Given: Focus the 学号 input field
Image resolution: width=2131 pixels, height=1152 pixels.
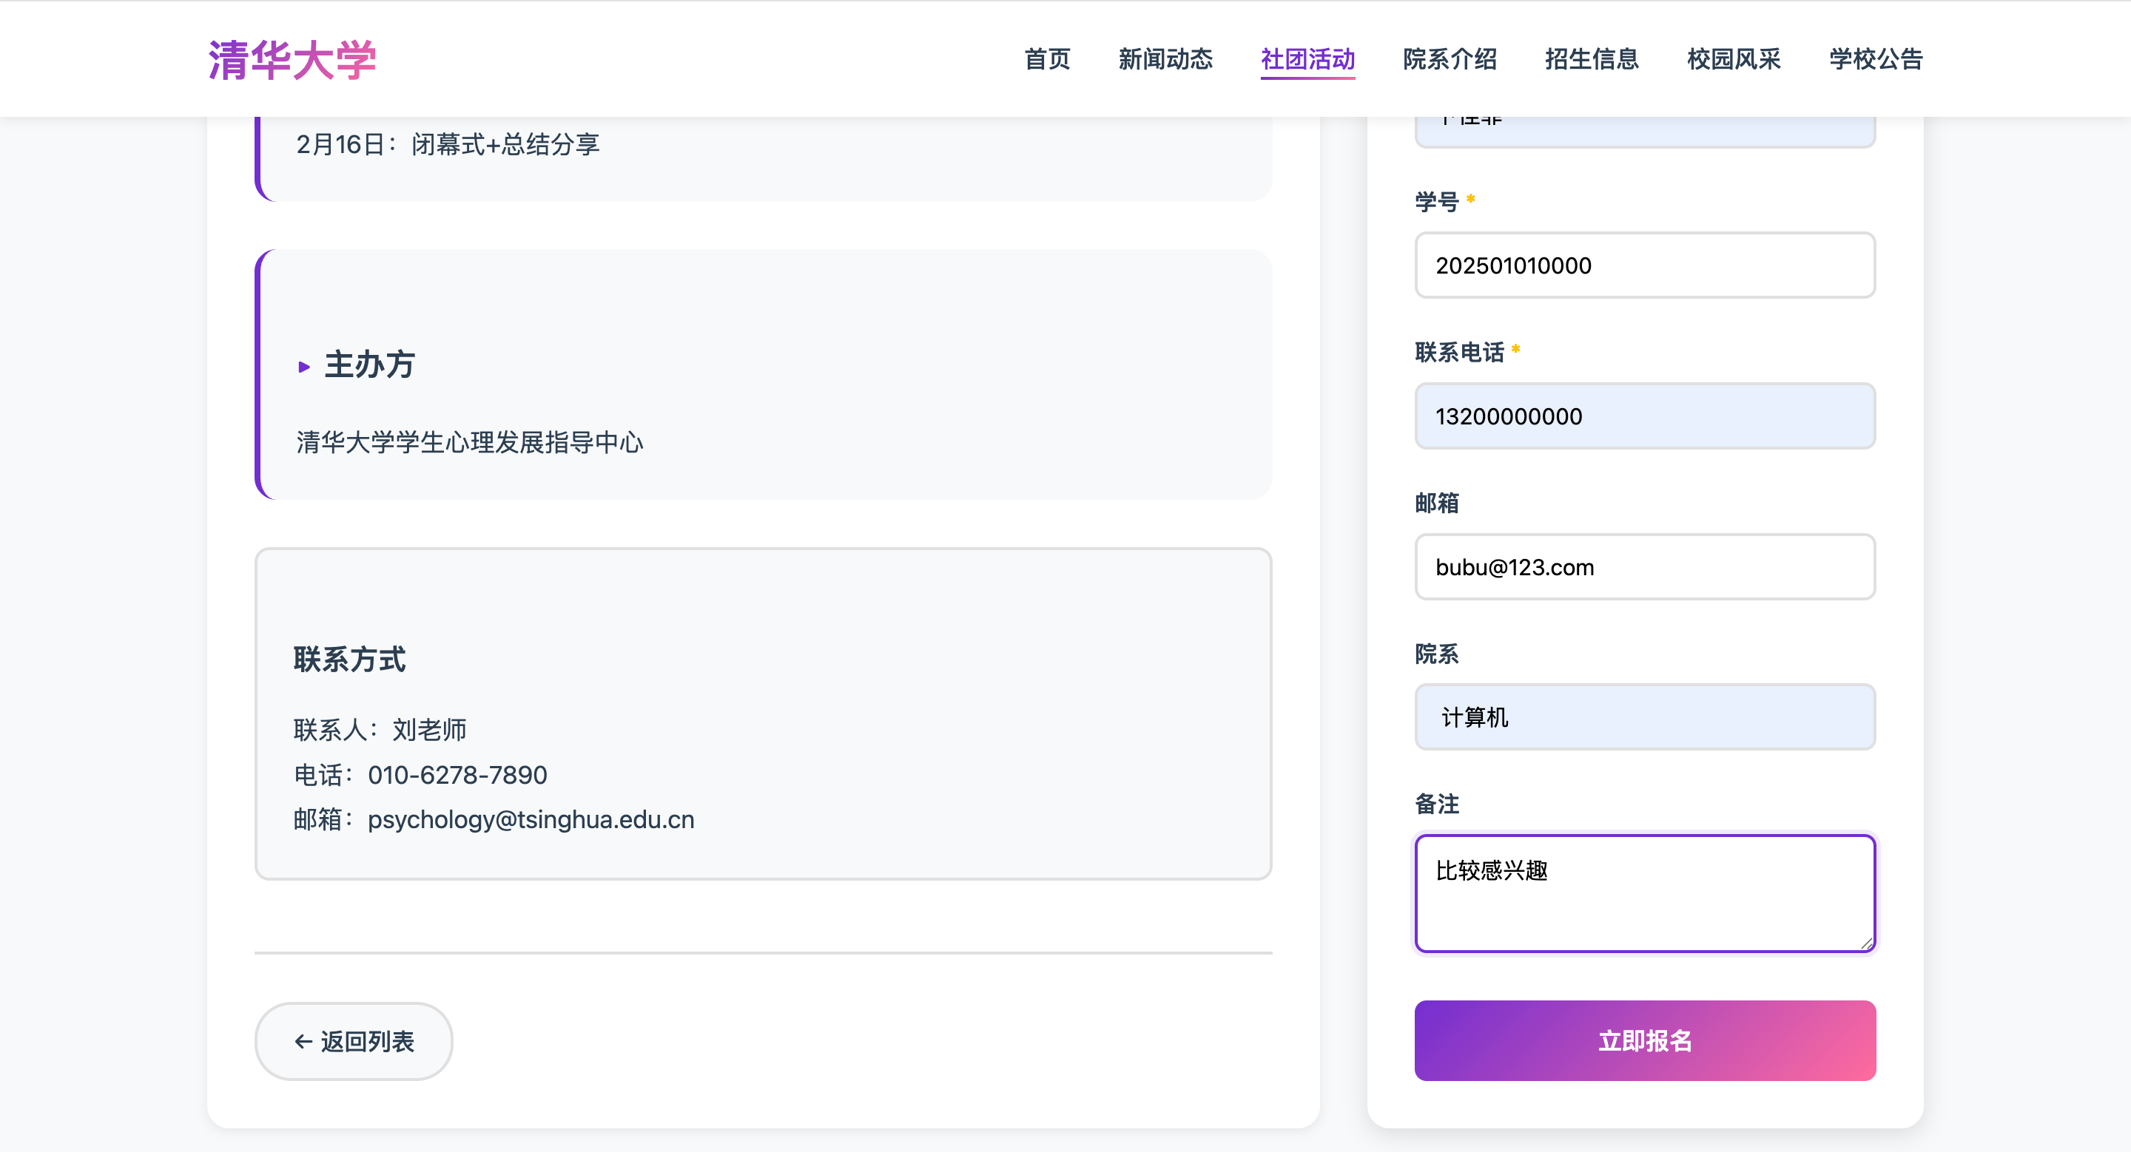Looking at the screenshot, I should pyautogui.click(x=1643, y=265).
